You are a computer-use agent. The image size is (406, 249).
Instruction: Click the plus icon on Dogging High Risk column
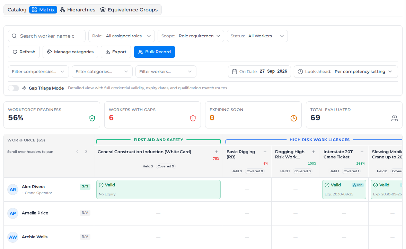click(x=313, y=152)
